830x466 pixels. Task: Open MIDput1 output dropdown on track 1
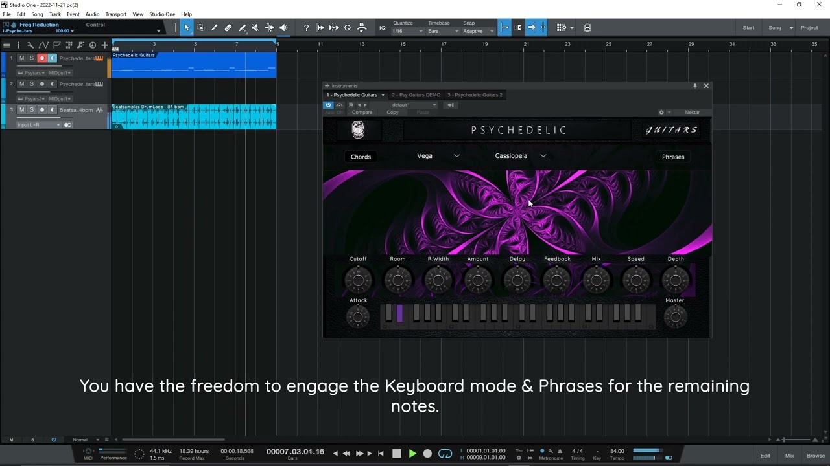60,73
